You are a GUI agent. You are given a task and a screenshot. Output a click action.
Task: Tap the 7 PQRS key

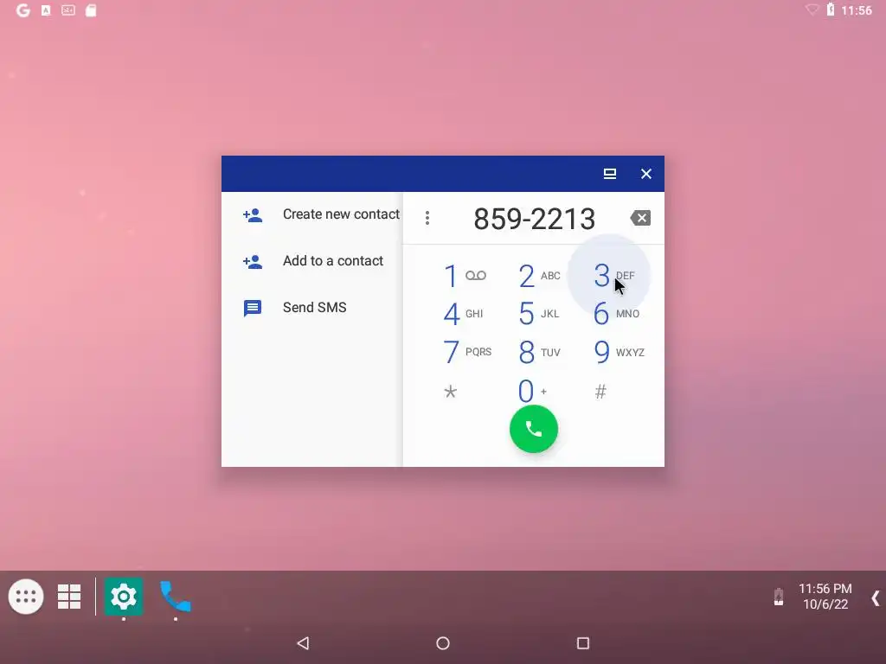pyautogui.click(x=466, y=352)
